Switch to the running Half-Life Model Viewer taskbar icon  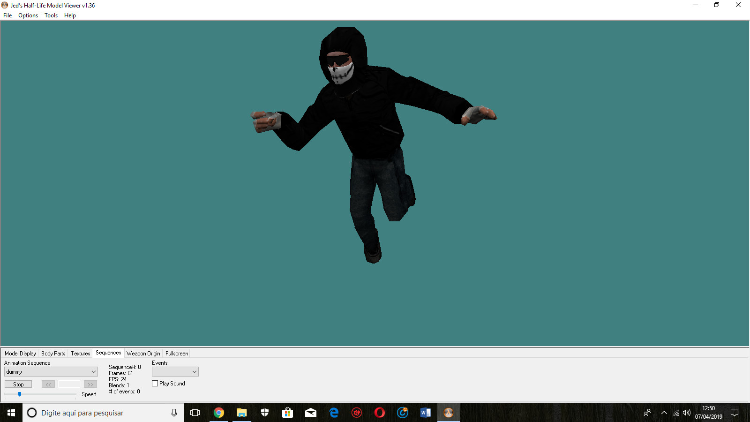449,413
